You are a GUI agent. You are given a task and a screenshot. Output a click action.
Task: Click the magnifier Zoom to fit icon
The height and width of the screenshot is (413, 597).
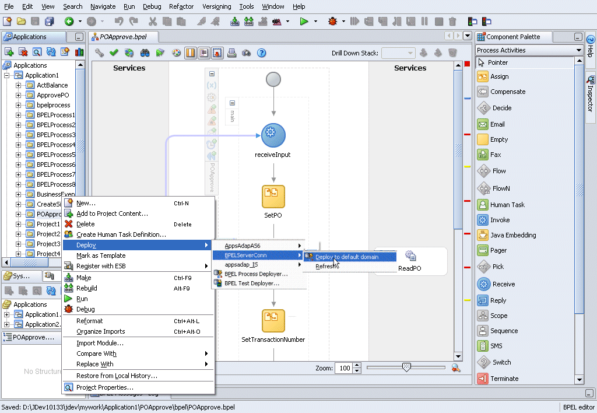click(x=456, y=367)
